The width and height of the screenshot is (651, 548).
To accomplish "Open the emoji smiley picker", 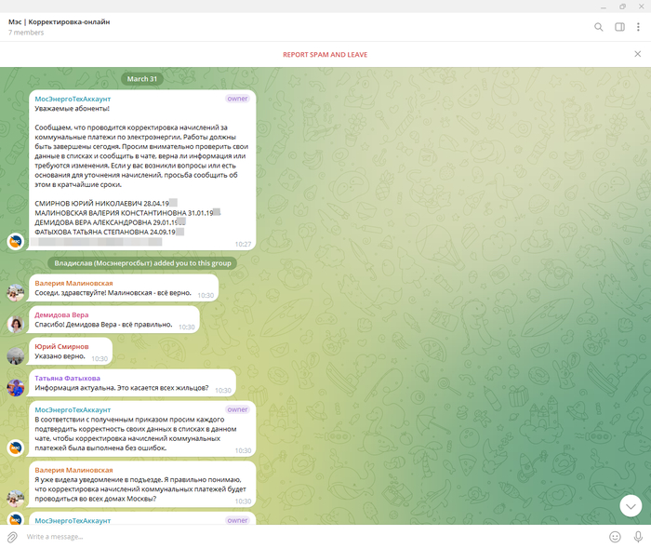I will point(615,537).
